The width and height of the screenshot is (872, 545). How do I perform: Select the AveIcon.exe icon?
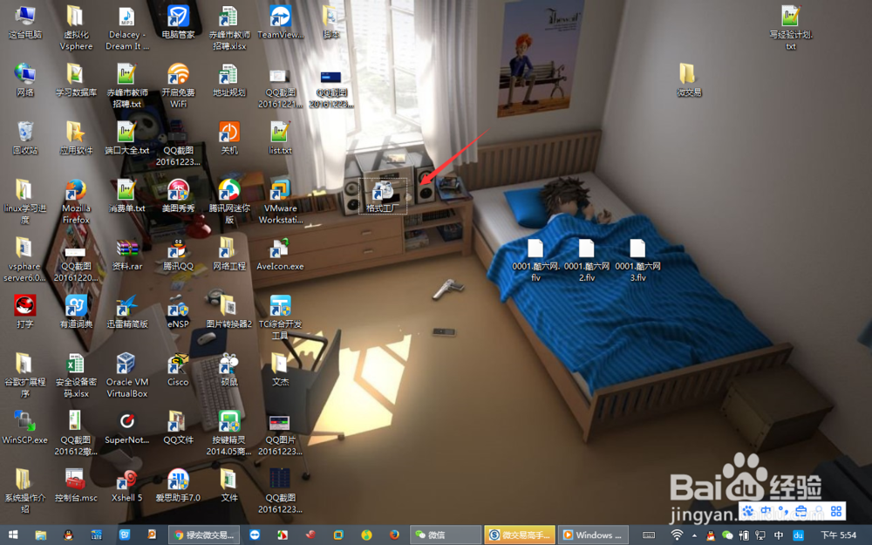pyautogui.click(x=280, y=254)
